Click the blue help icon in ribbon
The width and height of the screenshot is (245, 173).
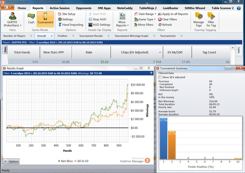coord(239,8)
